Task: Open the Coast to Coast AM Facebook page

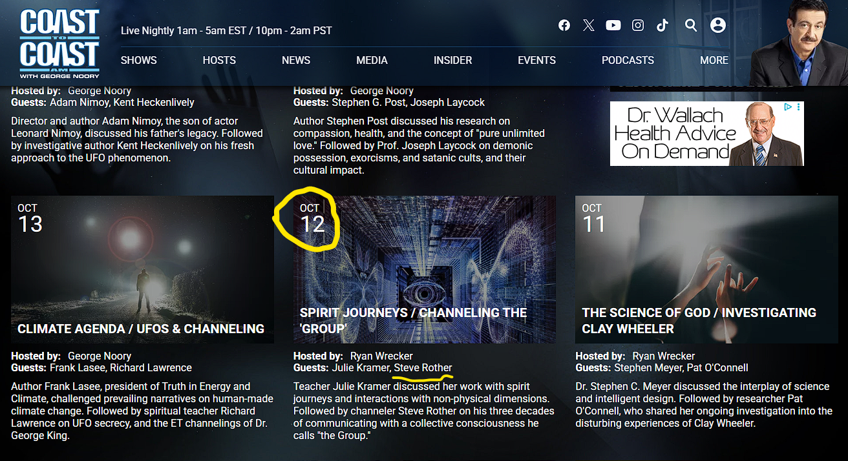Action: [564, 25]
